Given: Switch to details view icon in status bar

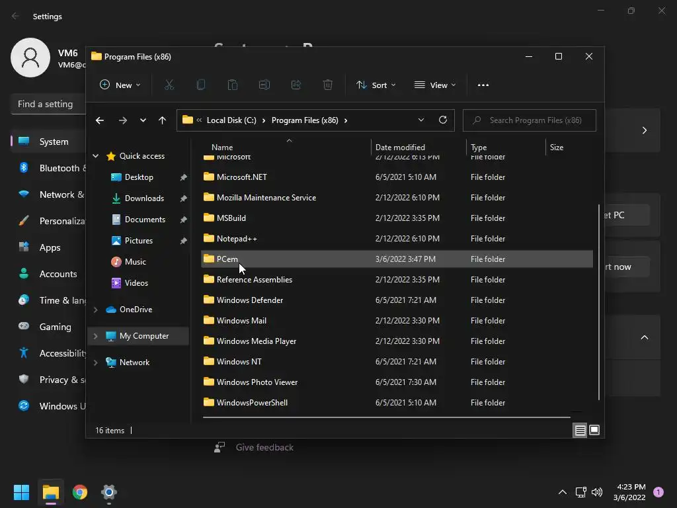Looking at the screenshot, I should [x=580, y=430].
